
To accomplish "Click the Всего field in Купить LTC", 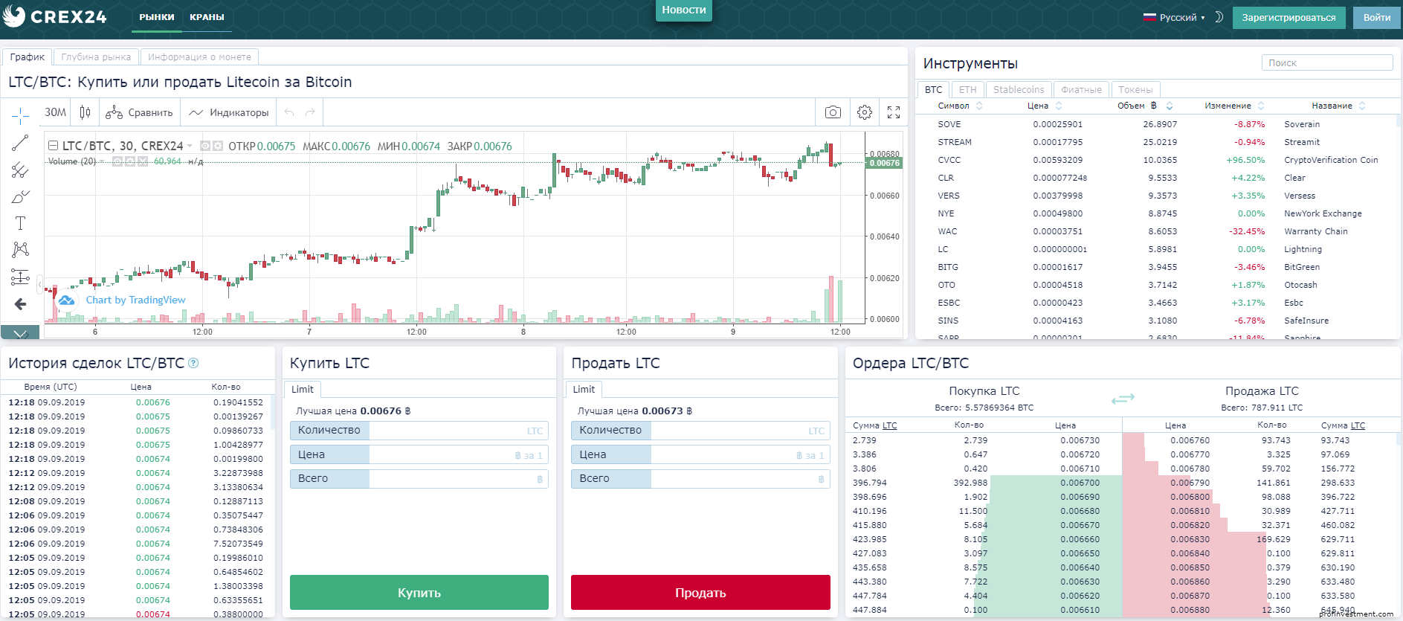I will click(419, 478).
